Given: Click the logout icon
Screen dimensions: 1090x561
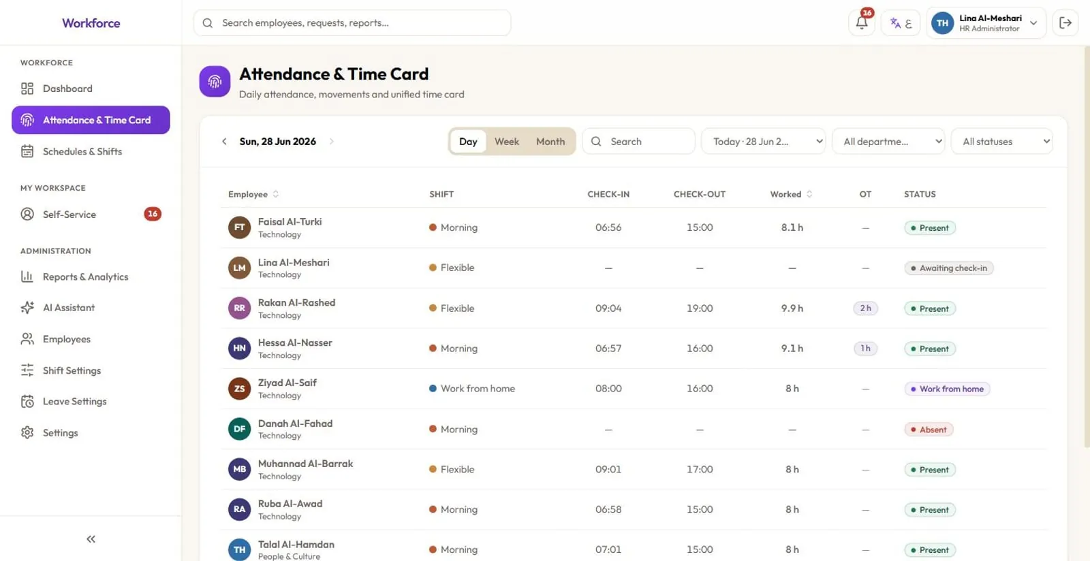Looking at the screenshot, I should tap(1065, 22).
